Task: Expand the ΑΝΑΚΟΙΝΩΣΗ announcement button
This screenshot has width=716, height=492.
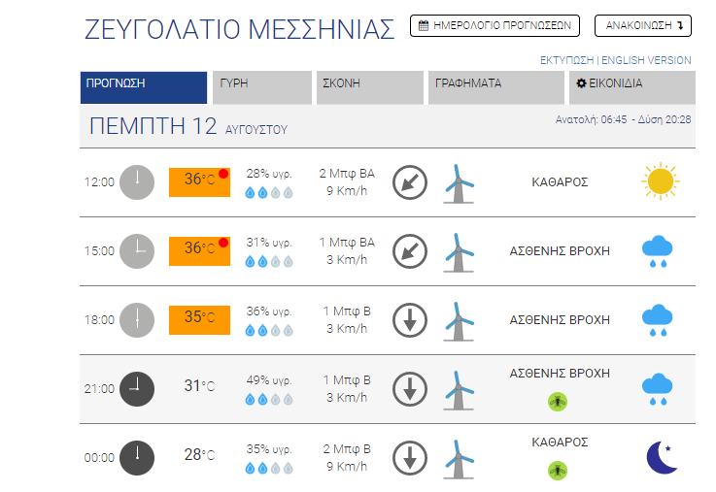Action: [x=643, y=25]
